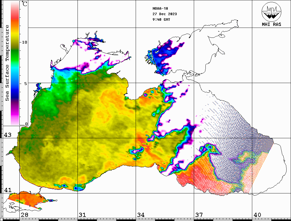Click the '°C' unit label
The height and width of the screenshot is (221, 291).
(x=24, y=4)
